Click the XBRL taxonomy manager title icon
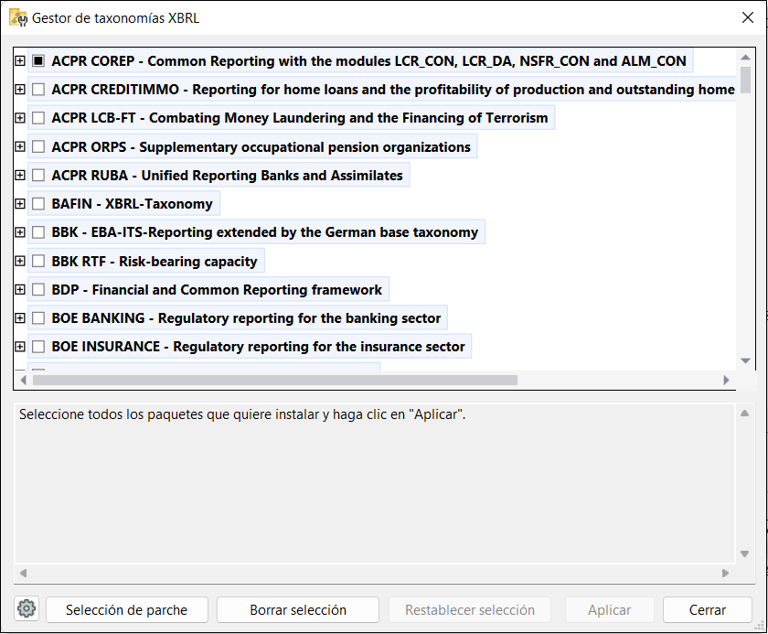The height and width of the screenshot is (634, 768). click(x=16, y=17)
